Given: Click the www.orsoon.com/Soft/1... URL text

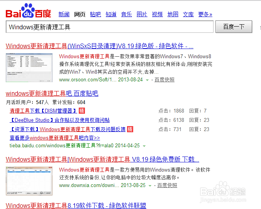Looking at the screenshot, I should pyautogui.click(x=88, y=80).
